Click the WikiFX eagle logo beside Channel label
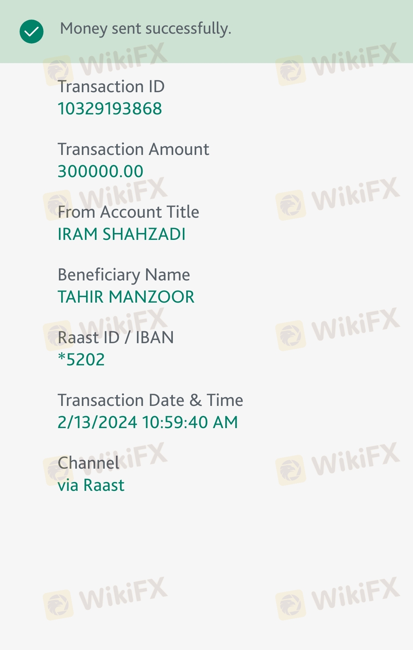This screenshot has width=413, height=650. pos(58,471)
